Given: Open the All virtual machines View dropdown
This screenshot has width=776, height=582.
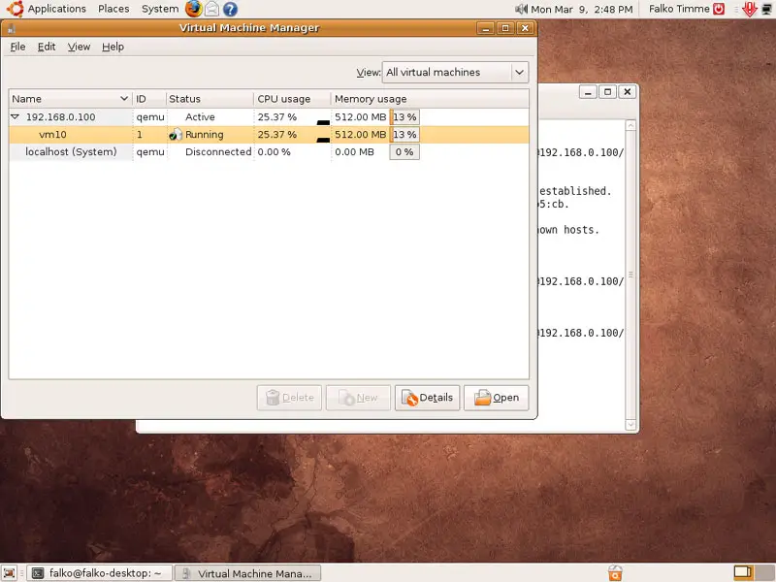Looking at the screenshot, I should [x=455, y=72].
